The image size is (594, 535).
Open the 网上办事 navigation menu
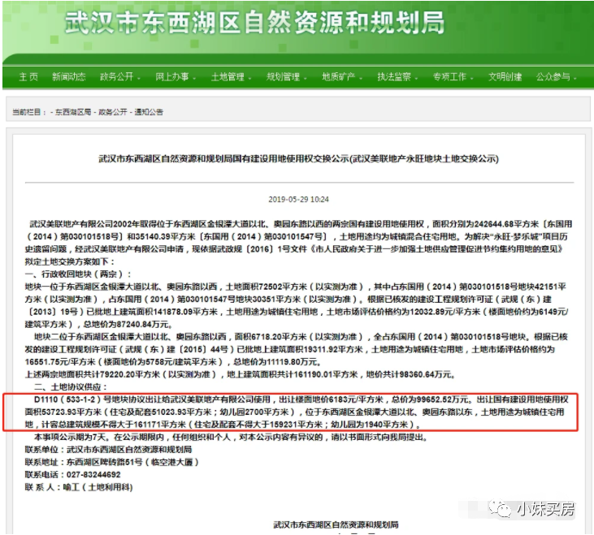(172, 77)
